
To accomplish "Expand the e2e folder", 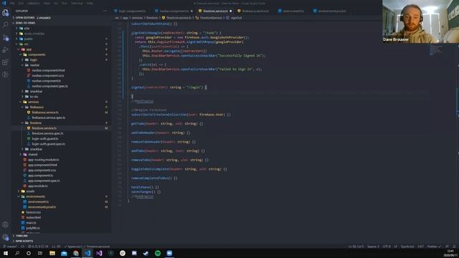I will (x=27, y=29).
